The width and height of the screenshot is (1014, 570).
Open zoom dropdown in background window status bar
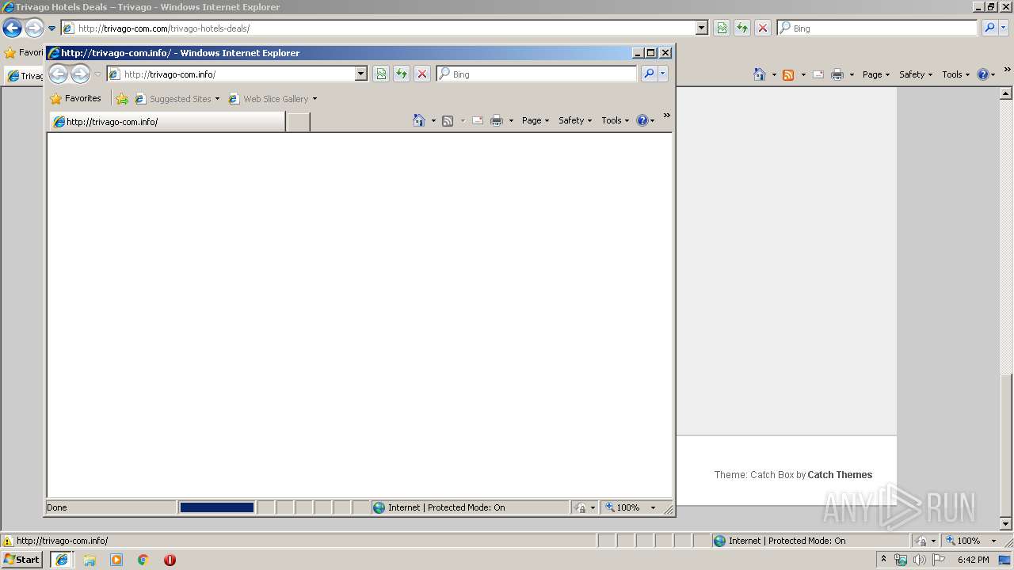(x=994, y=541)
